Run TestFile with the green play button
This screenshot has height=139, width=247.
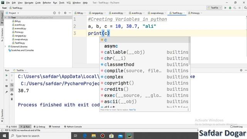(225, 8)
